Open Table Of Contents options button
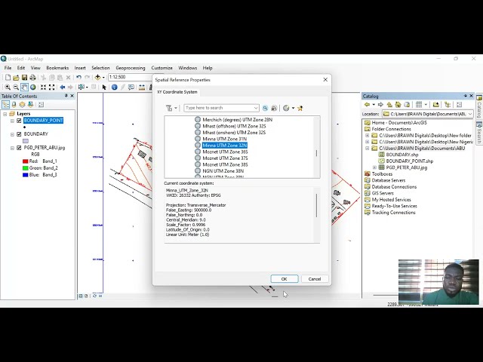 tap(41, 105)
